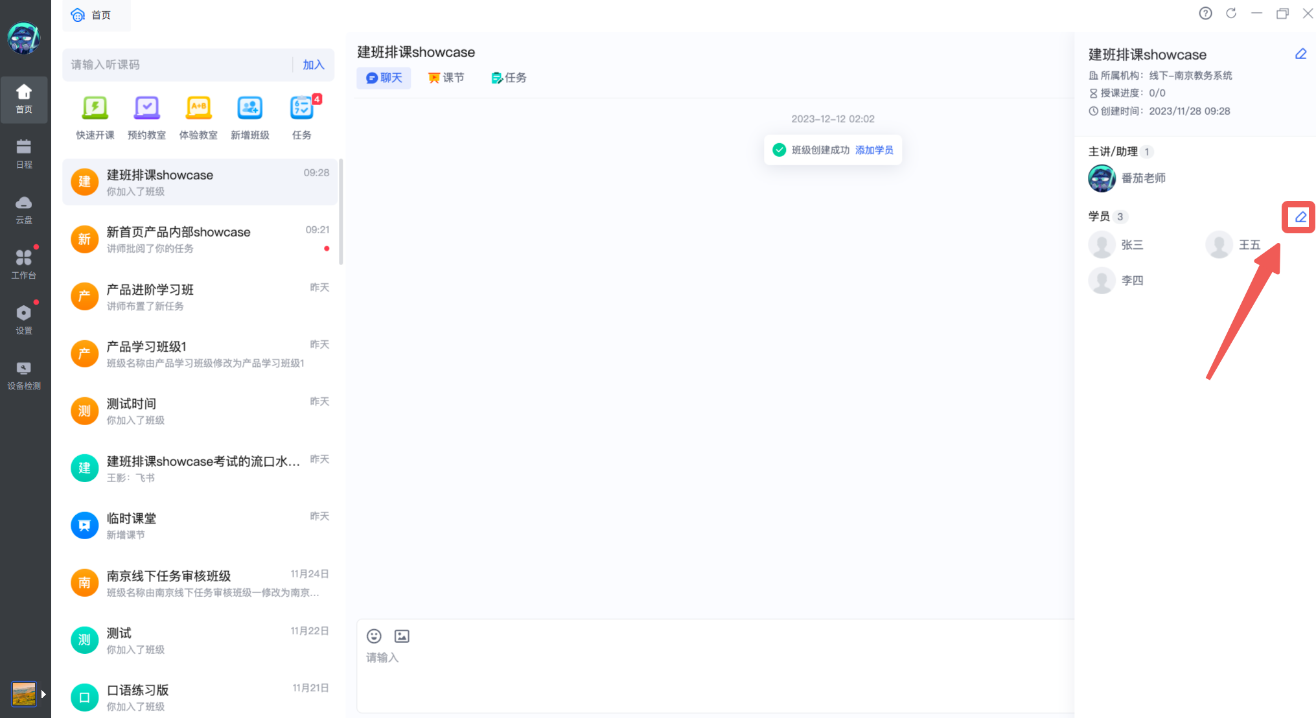Maximize or restore the application window
1316x718 pixels.
click(1282, 13)
